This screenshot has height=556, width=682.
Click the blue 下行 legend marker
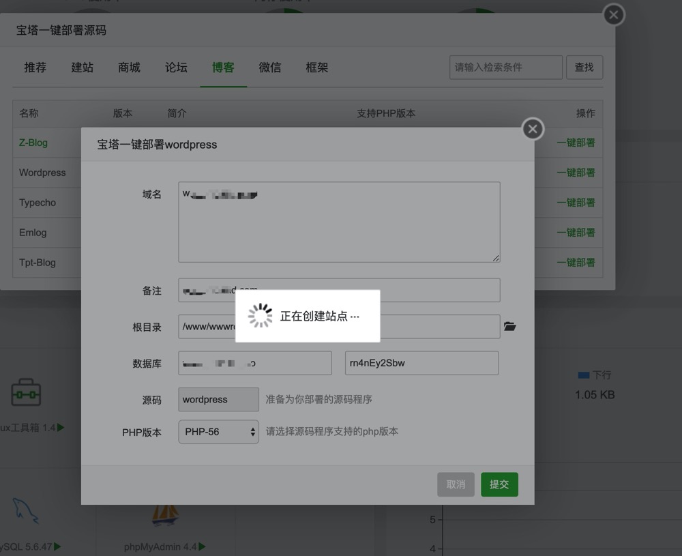pos(584,375)
